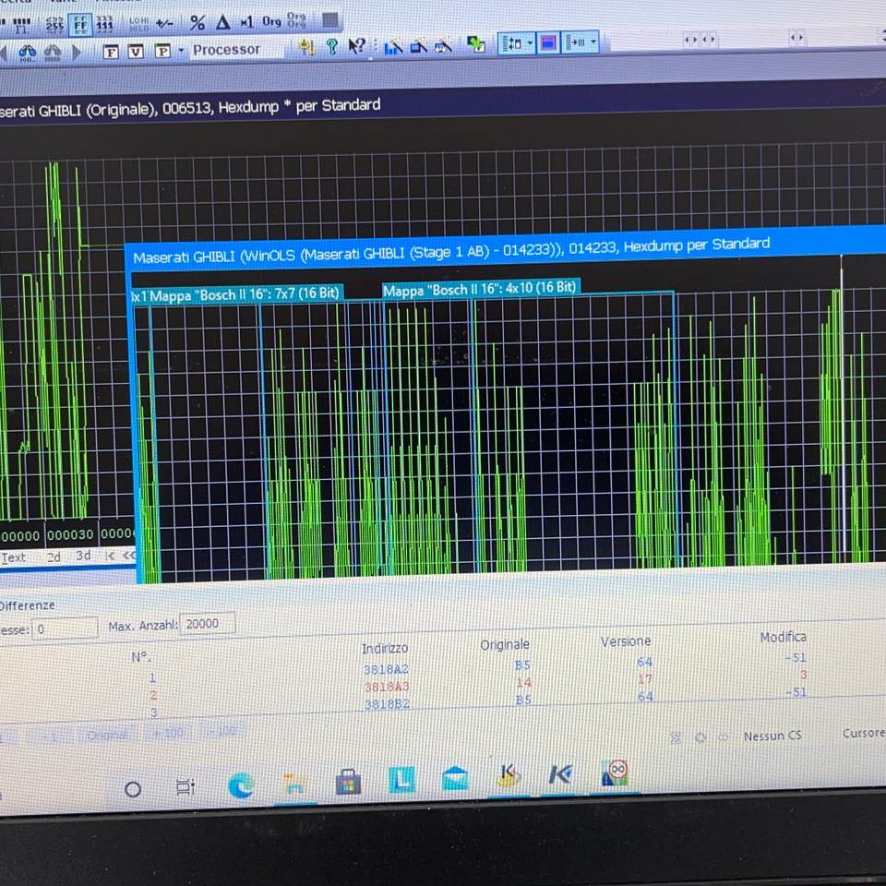Image resolution: width=886 pixels, height=886 pixels.
Task: Select address row 3818B2
Action: pyautogui.click(x=387, y=704)
